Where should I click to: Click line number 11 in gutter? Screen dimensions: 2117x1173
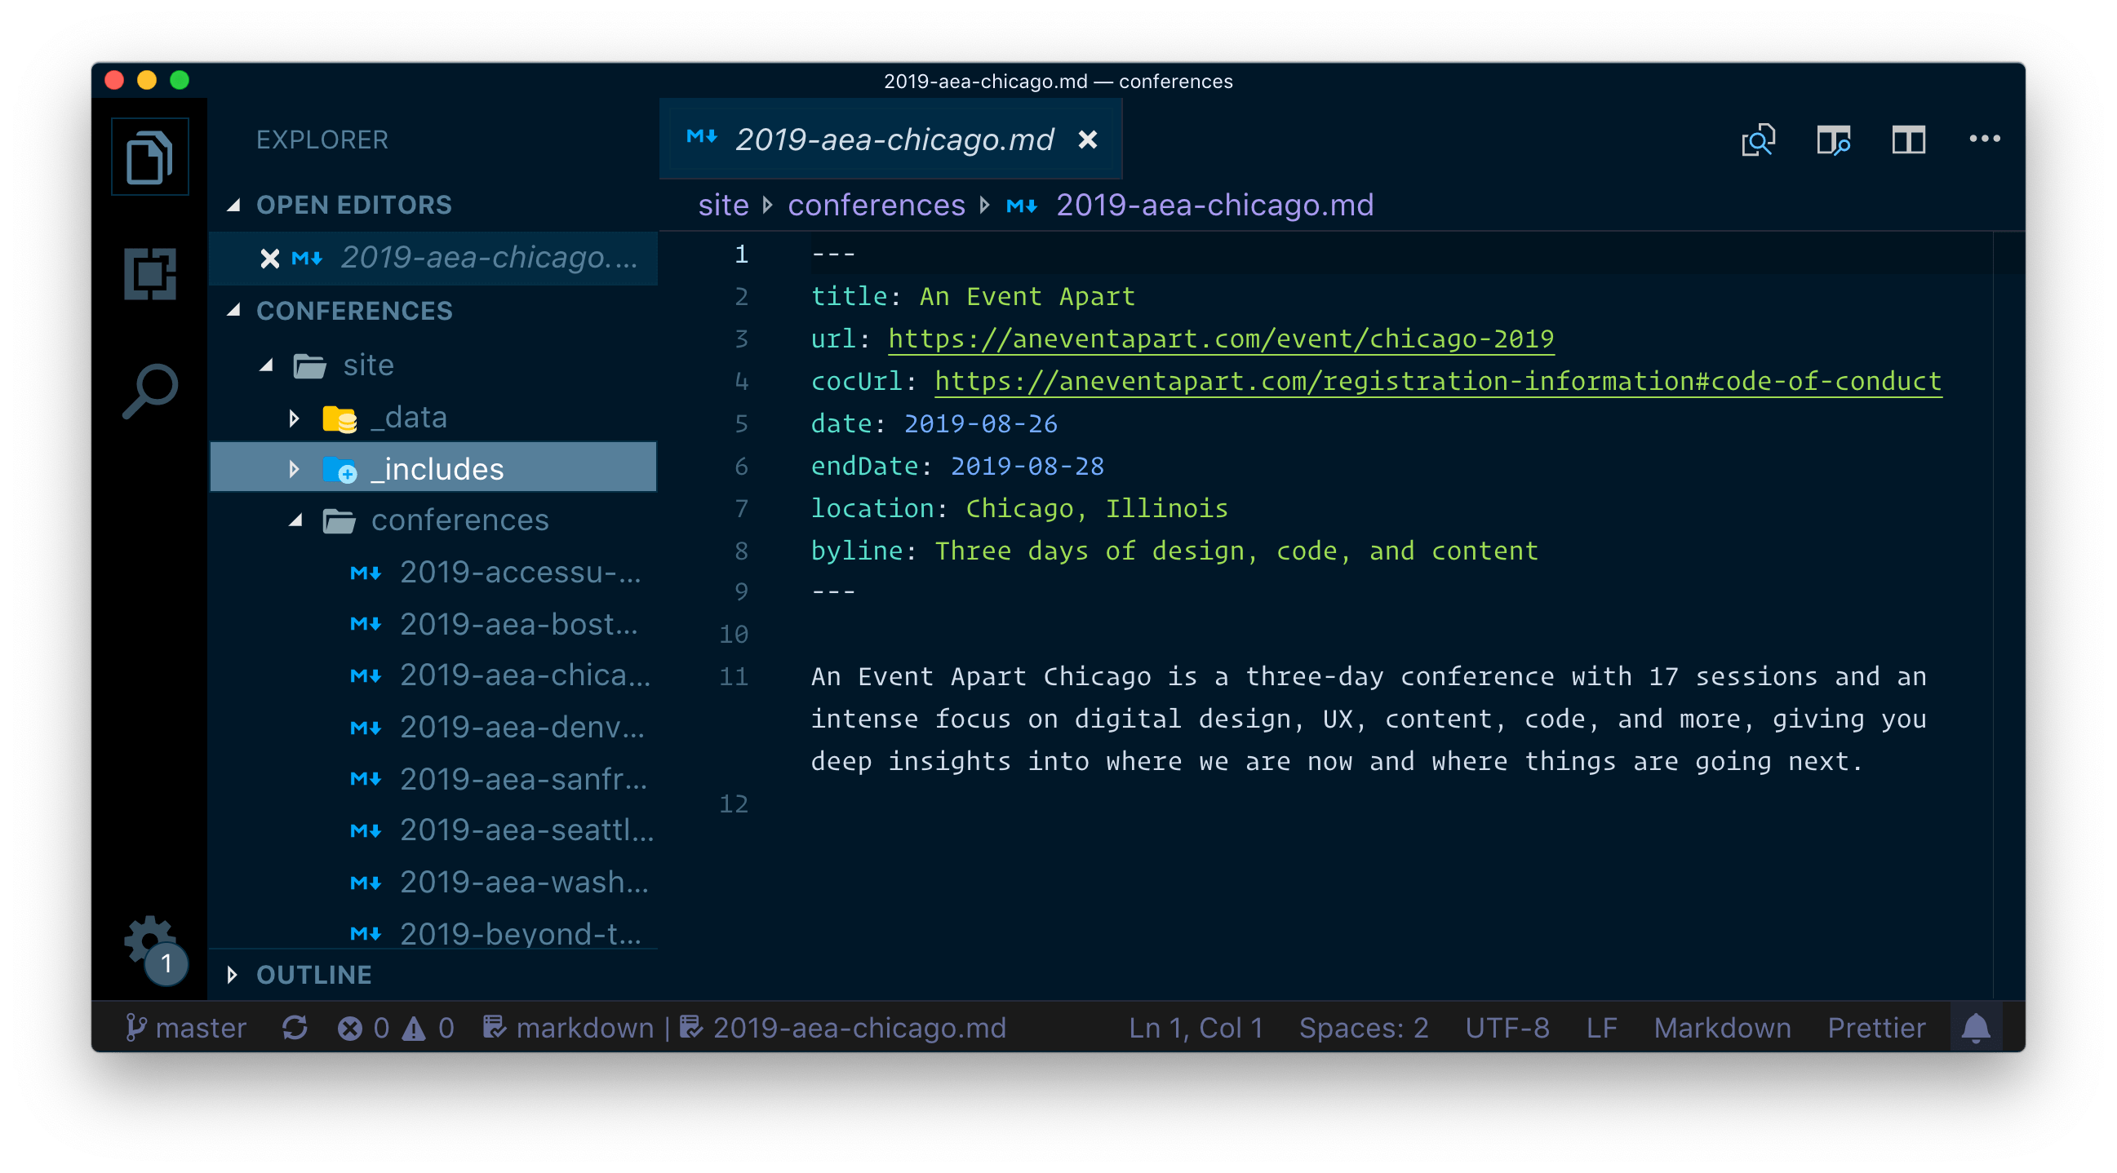734,677
